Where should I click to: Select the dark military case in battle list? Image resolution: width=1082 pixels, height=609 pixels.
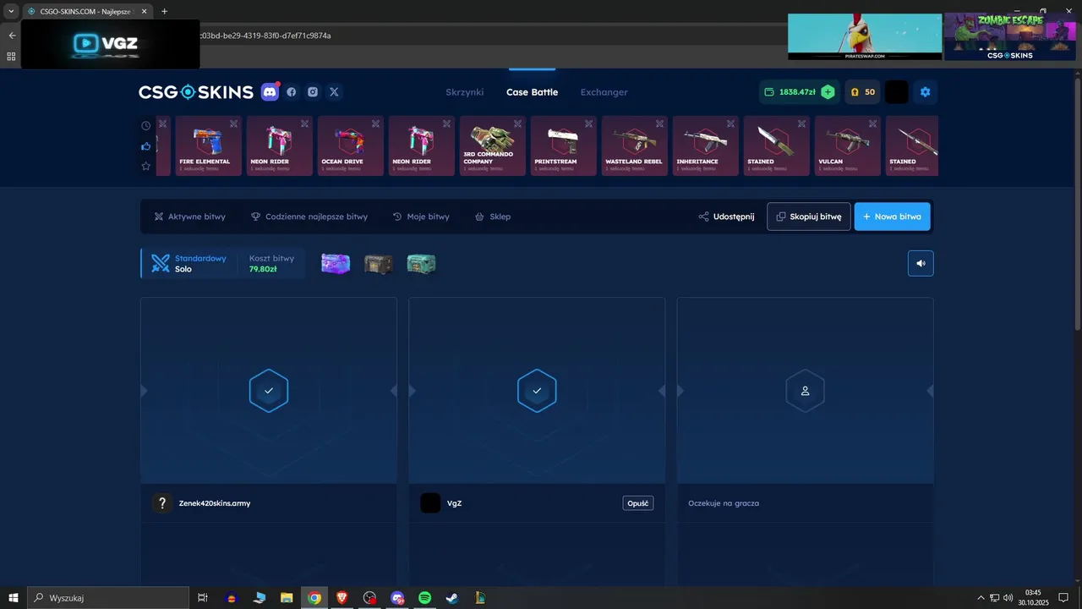[x=378, y=264]
